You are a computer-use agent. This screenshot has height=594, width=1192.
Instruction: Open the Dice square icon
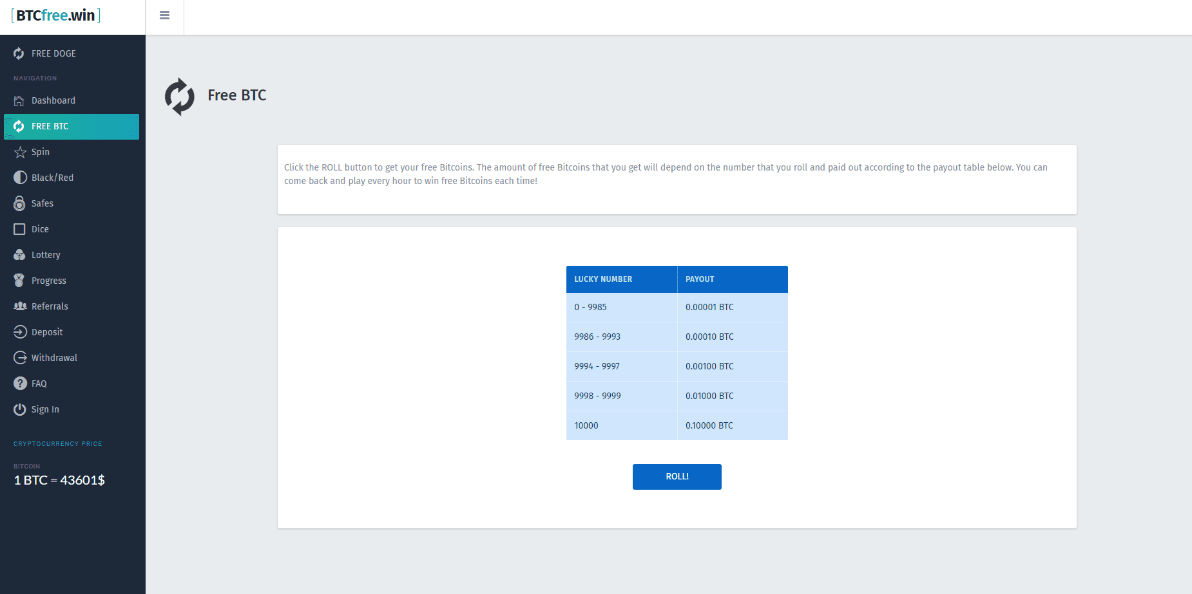coord(19,229)
